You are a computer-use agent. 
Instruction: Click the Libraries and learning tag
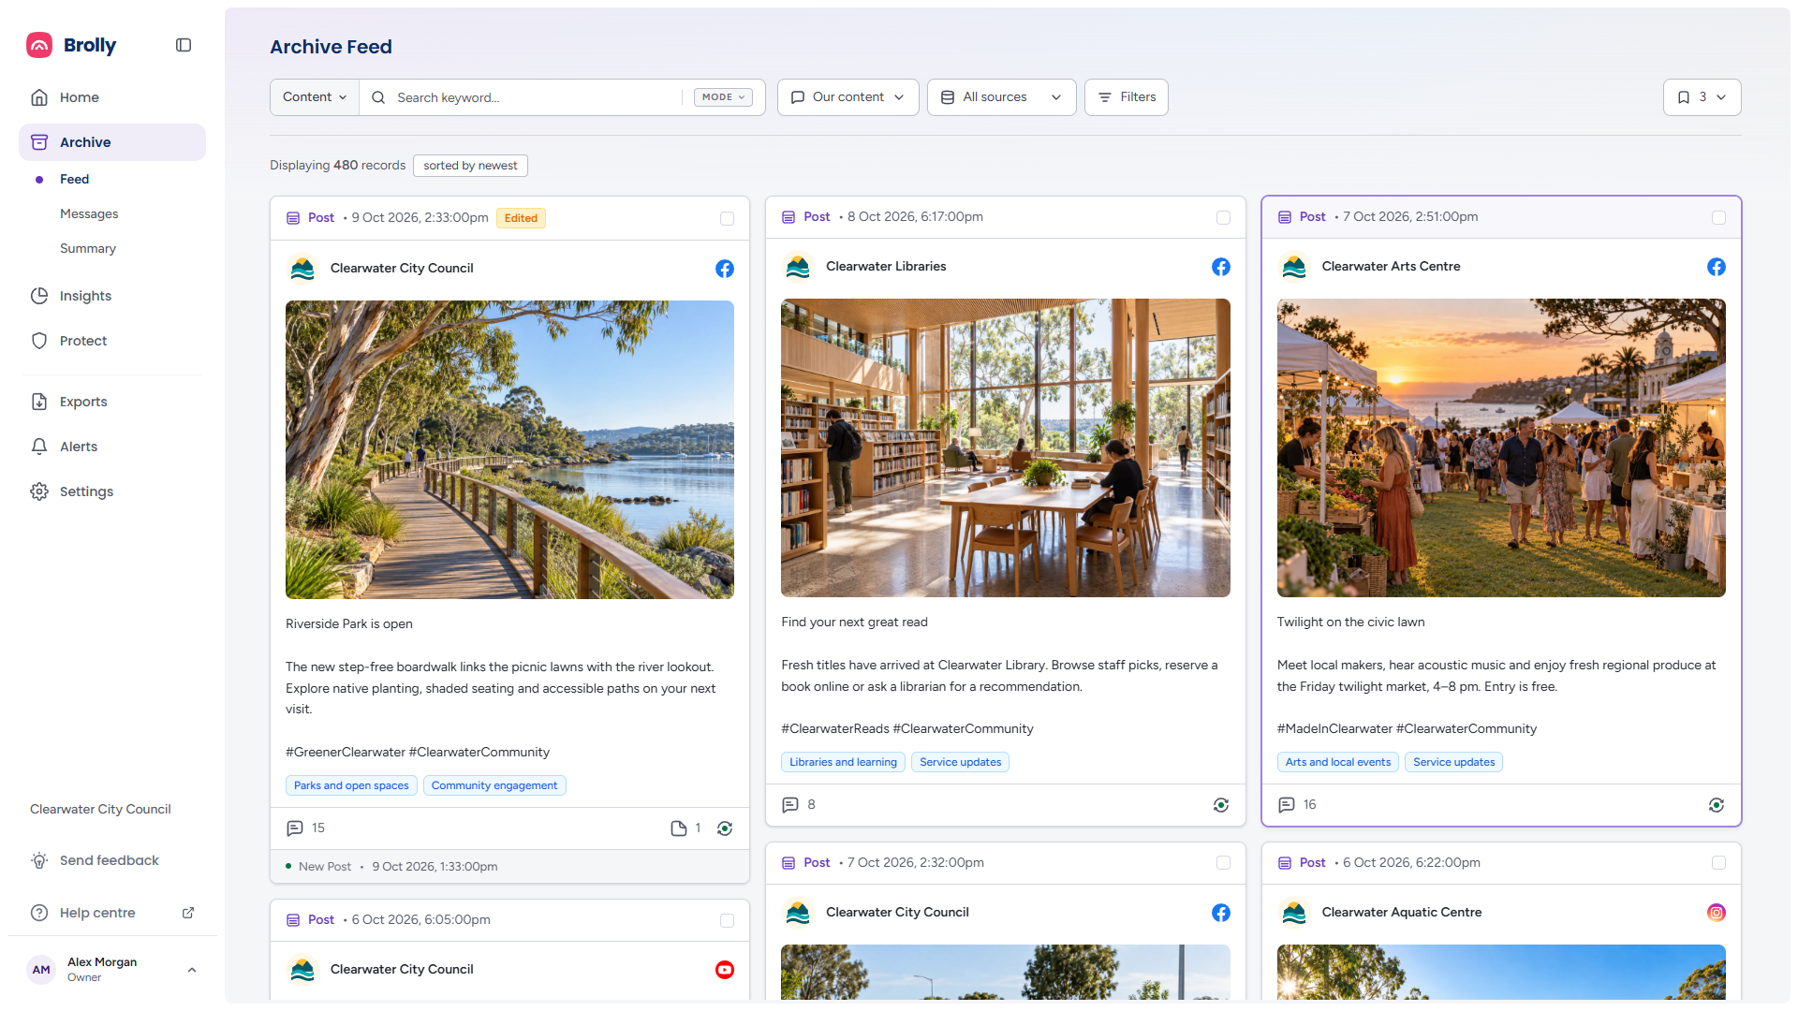(843, 762)
